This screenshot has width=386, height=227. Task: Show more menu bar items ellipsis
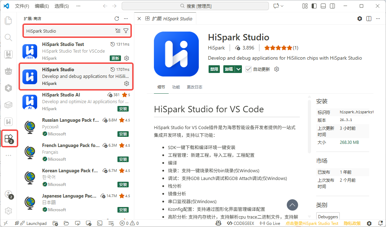click(x=78, y=6)
